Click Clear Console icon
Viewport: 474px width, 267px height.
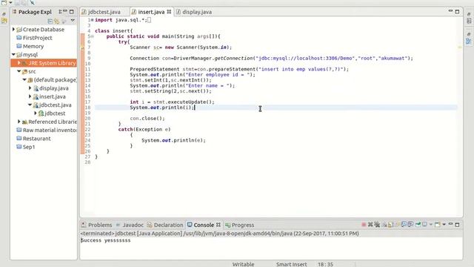point(384,225)
